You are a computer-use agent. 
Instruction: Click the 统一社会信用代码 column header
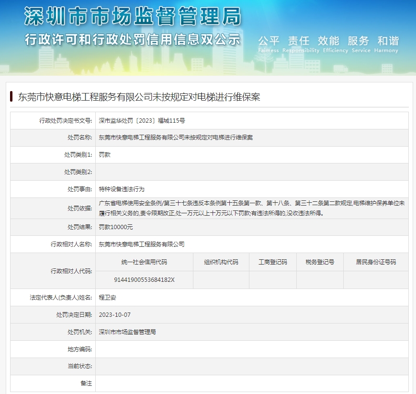tap(144, 262)
